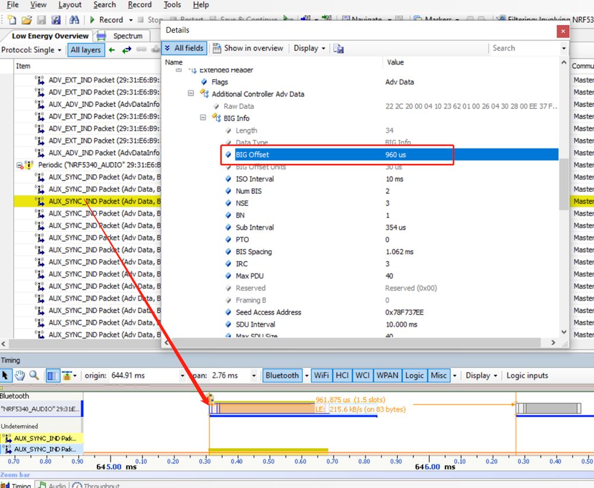Screen dimensions: 594x488
Task: Click the Open folder toolbar icon
Action: [26, 20]
